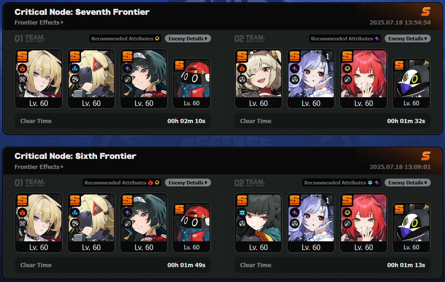
Task: Click the 02 TEAM header in Sixth Frontier
Action: [x=249, y=183]
